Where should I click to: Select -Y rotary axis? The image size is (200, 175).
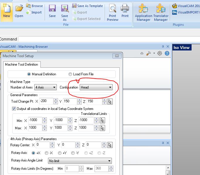73,153
